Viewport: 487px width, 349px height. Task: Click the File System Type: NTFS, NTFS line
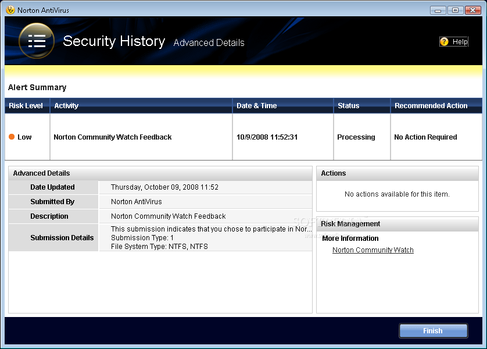pos(159,247)
